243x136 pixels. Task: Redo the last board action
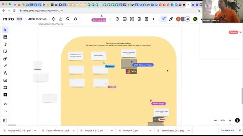pos(5,111)
